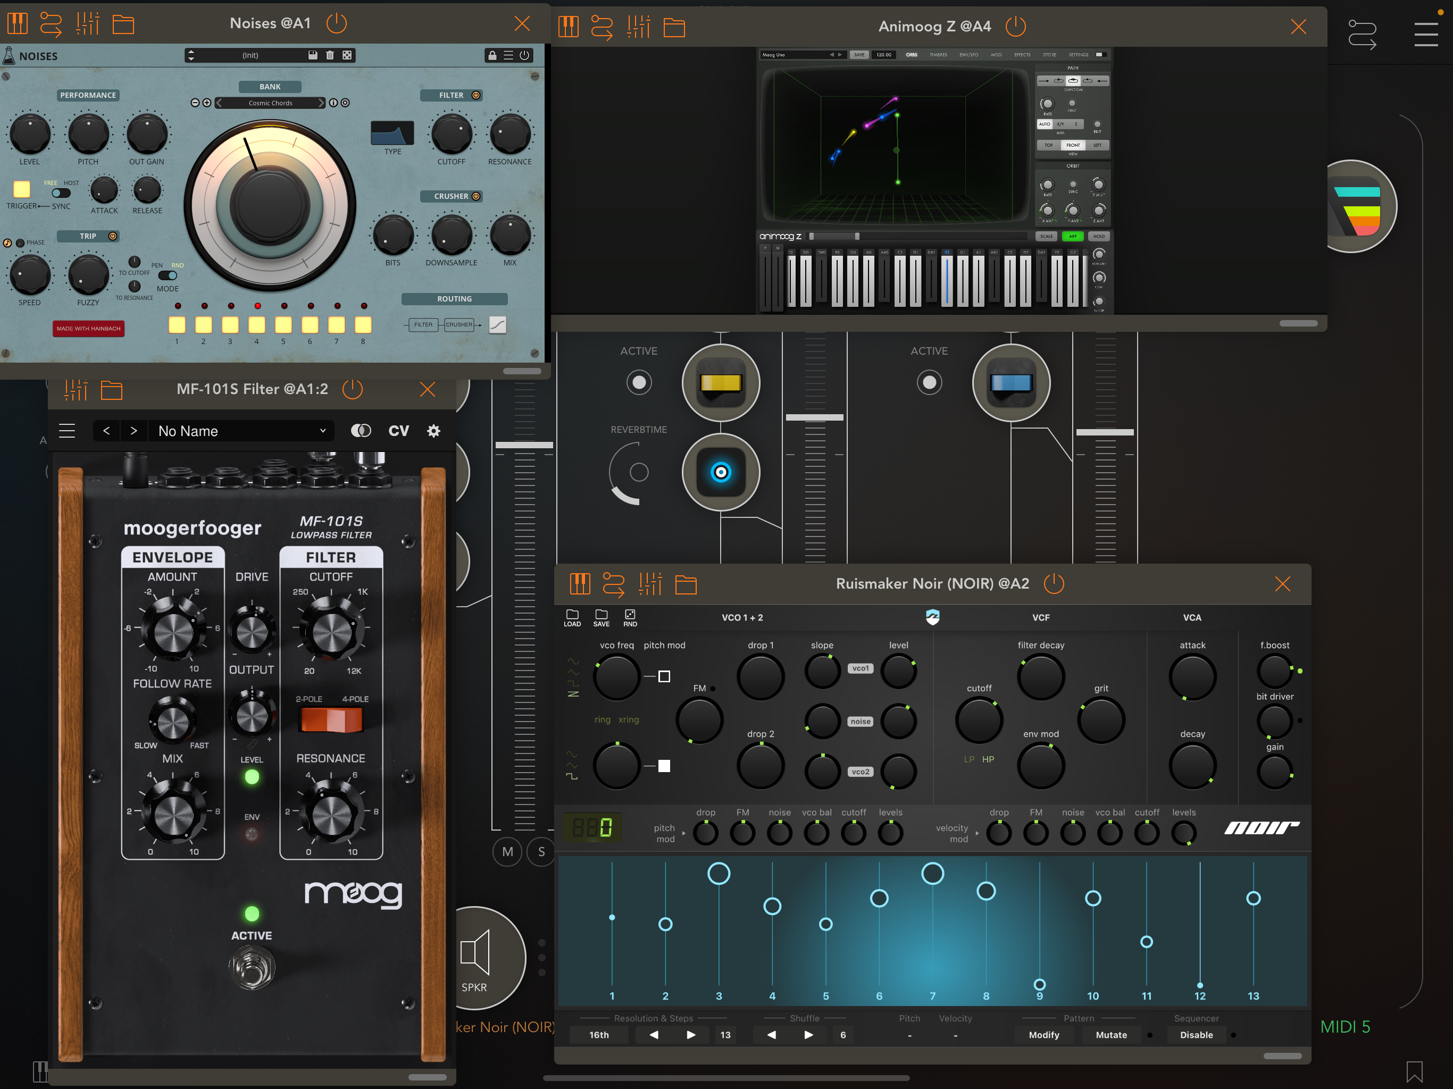This screenshot has width=1453, height=1089.
Task: Click Noir sequencer step 3 slider handle
Action: 719,874
